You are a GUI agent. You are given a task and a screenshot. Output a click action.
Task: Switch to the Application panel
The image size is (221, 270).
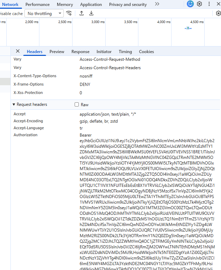(x=91, y=5)
